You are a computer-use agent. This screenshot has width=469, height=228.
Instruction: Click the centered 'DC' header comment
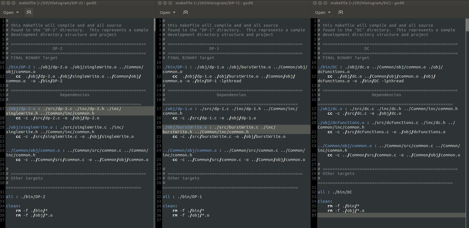click(367, 48)
